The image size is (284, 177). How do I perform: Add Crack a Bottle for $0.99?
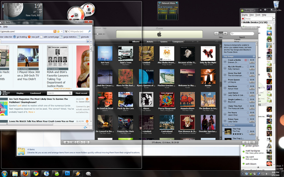[x=252, y=62]
